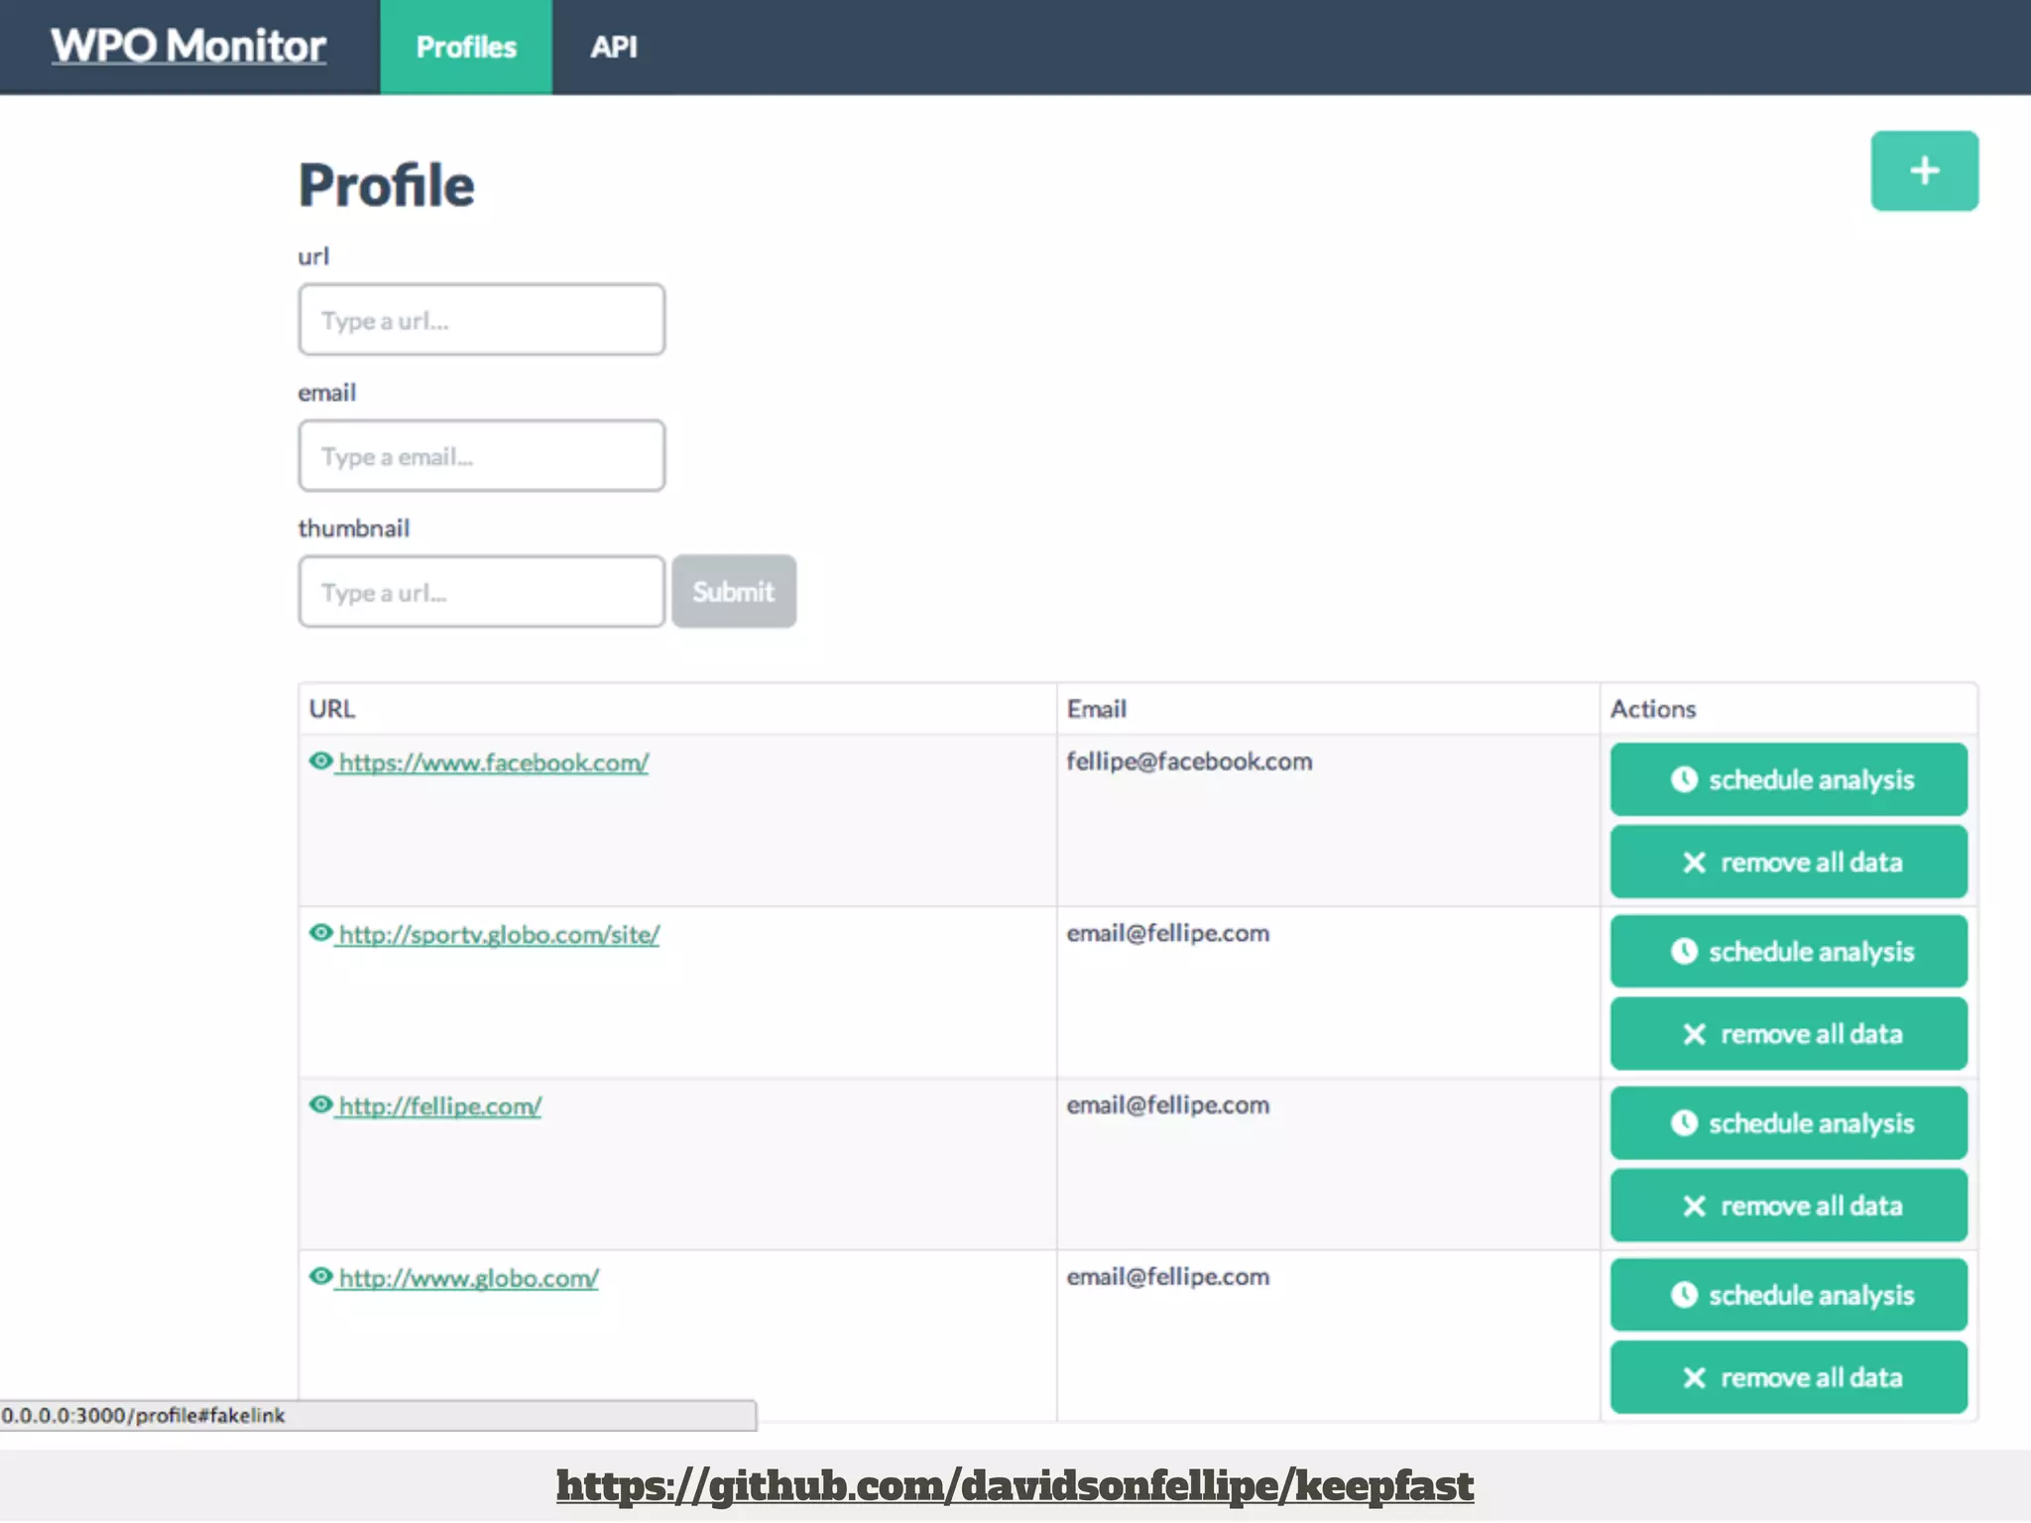Image resolution: width=2031 pixels, height=1523 pixels.
Task: Focus the email input field
Action: coord(482,455)
